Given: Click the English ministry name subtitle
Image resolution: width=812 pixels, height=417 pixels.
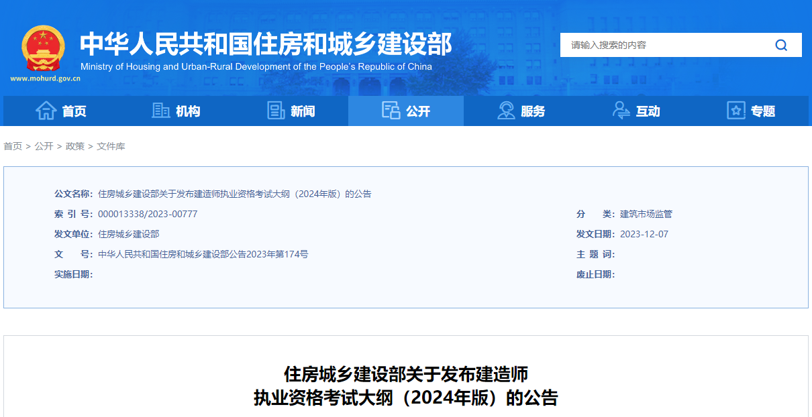Looking at the screenshot, I should coord(256,66).
